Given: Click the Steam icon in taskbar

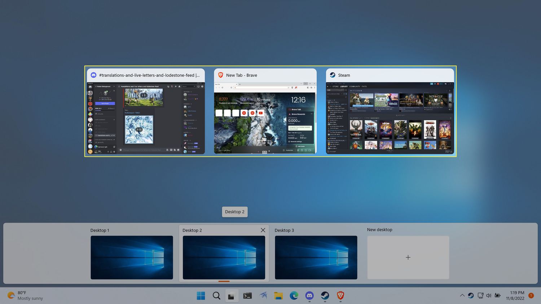Looking at the screenshot, I should tap(325, 296).
